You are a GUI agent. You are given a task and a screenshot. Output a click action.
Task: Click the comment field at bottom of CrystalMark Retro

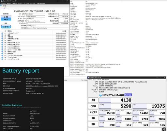click(125, 129)
